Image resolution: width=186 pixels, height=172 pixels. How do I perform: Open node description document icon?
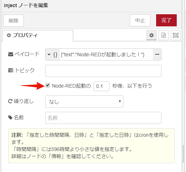(164, 35)
